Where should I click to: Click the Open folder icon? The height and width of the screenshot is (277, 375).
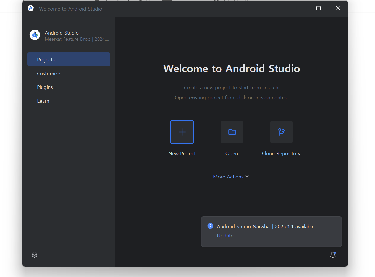[232, 132]
